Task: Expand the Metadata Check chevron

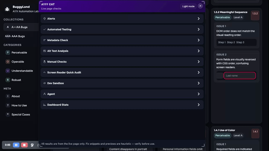Action: click(198, 40)
